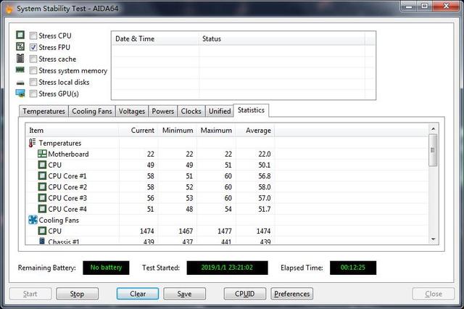Viewport: 464px width, 309px height.
Task: Open the Powers tab
Action: point(162,111)
